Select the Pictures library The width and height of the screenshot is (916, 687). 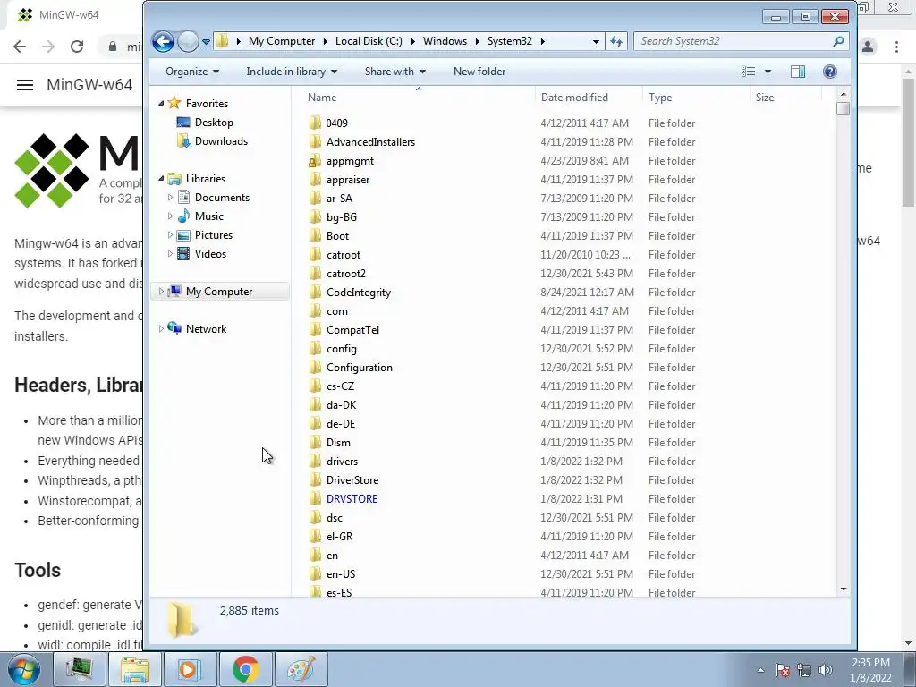pos(213,235)
